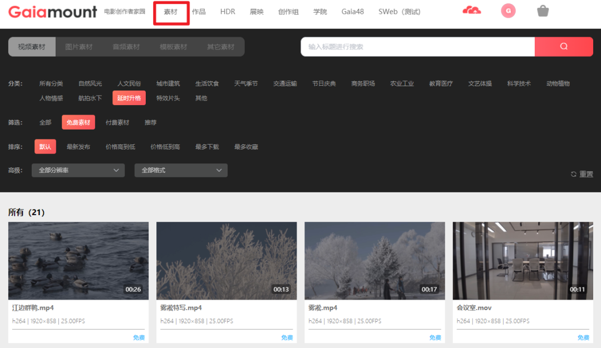This screenshot has width=601, height=348.
Task: 点击搜索放大镜按钮
Action: click(x=563, y=47)
